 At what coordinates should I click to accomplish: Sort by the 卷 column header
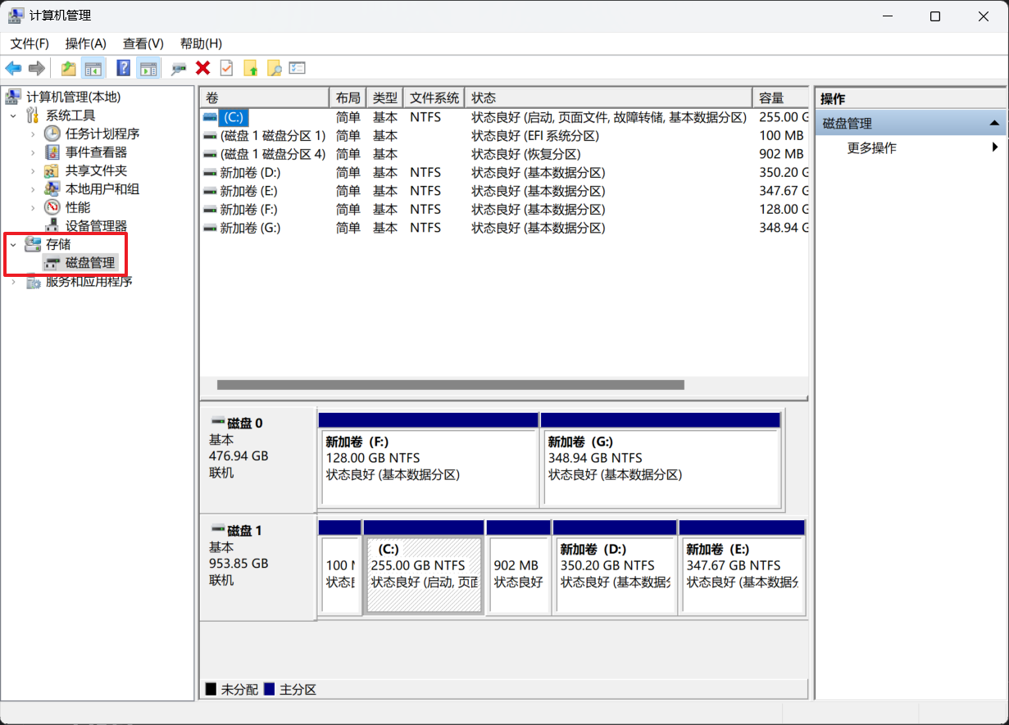pos(264,98)
